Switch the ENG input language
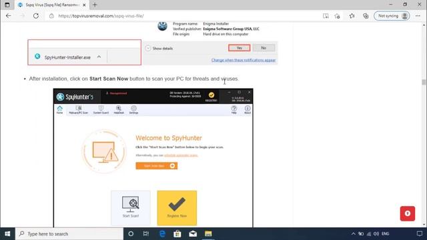This screenshot has width=427, height=240. coord(386,234)
